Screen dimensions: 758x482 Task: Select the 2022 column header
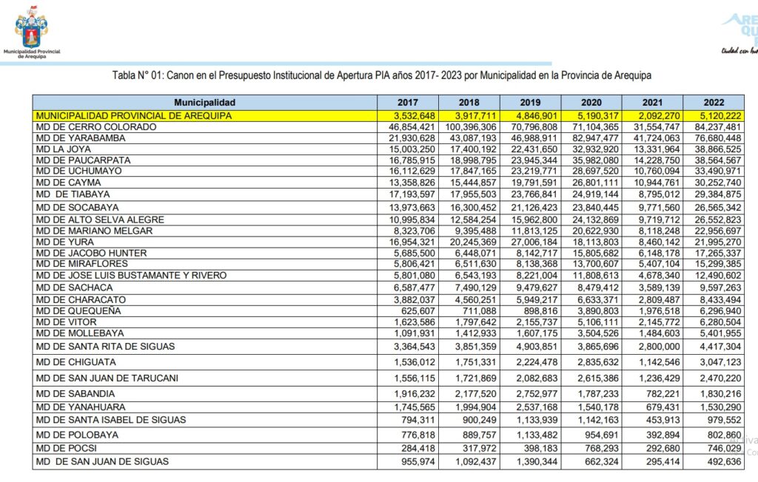click(714, 103)
